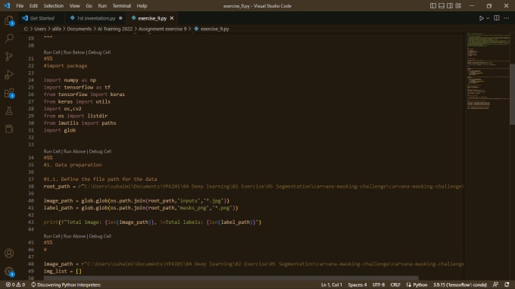Viewport: 515px width, 289px height.
Task: Click Debug Cell above line 45
Action: (100, 236)
